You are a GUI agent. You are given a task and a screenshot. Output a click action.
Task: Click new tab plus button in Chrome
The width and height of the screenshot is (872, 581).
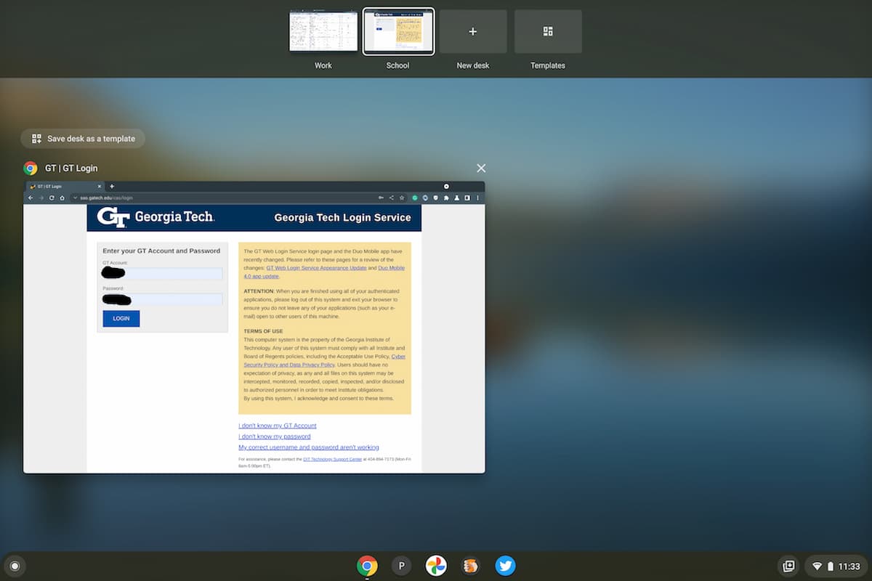click(x=112, y=187)
